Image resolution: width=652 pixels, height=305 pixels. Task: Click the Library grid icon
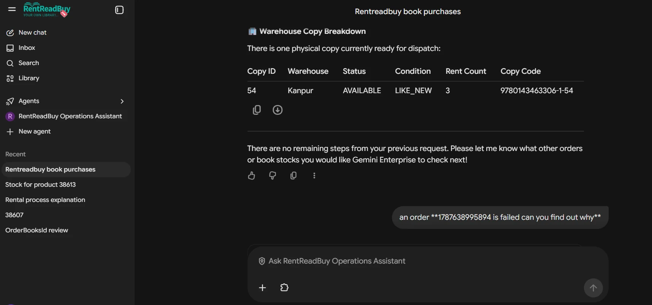point(10,78)
